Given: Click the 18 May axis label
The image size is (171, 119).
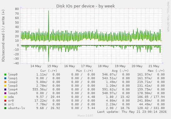Looking at the screenshot, I should 103,66.
